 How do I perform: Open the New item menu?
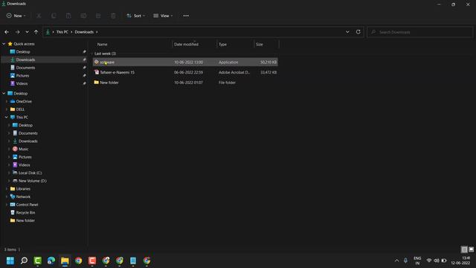click(x=16, y=16)
